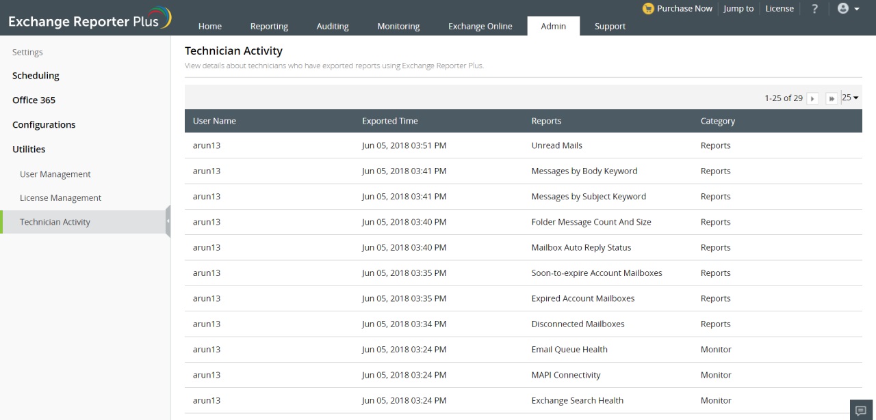Image resolution: width=876 pixels, height=420 pixels.
Task: Sort by the Category column header
Action: pos(718,121)
